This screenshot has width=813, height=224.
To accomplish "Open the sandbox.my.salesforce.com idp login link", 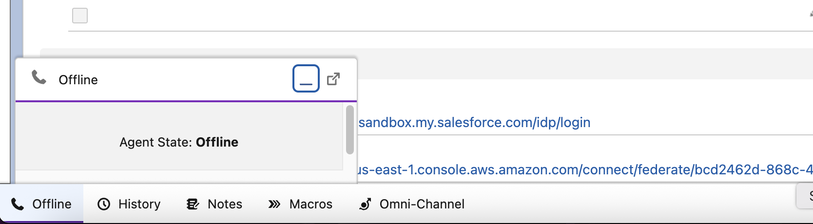I will (474, 122).
